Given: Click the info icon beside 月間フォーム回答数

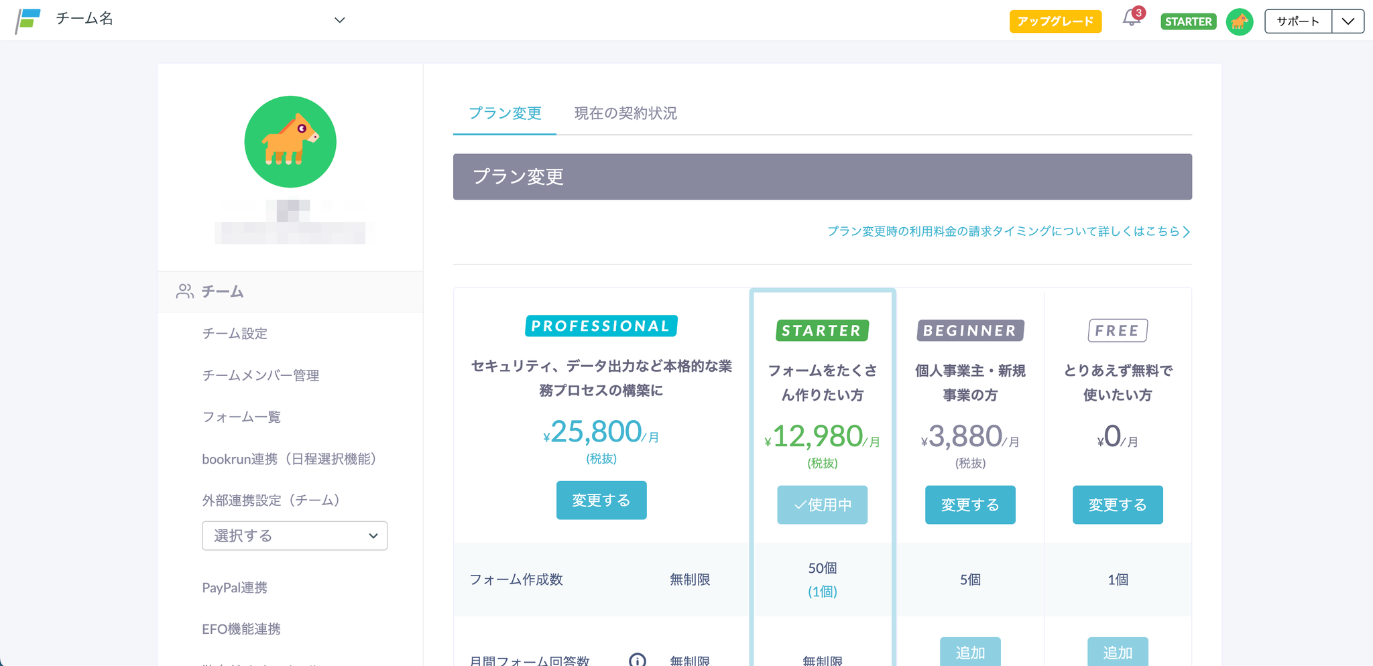Looking at the screenshot, I should 637,659.
